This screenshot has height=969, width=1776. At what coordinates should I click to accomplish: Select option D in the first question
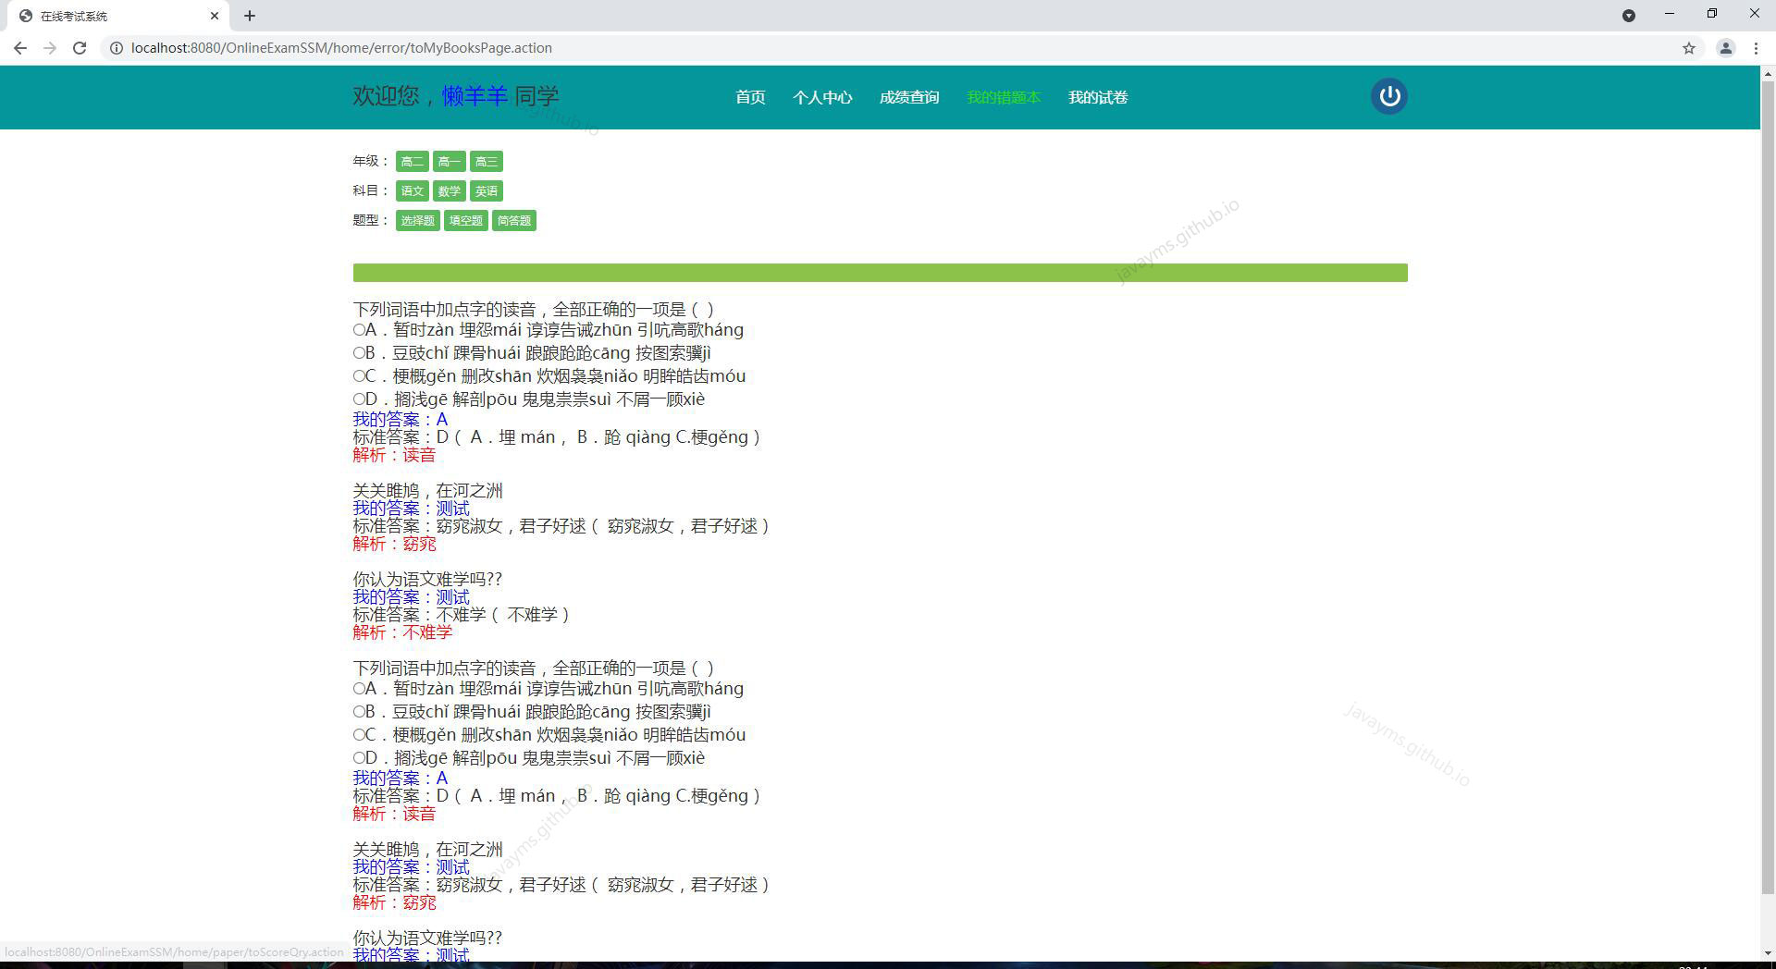click(x=359, y=399)
